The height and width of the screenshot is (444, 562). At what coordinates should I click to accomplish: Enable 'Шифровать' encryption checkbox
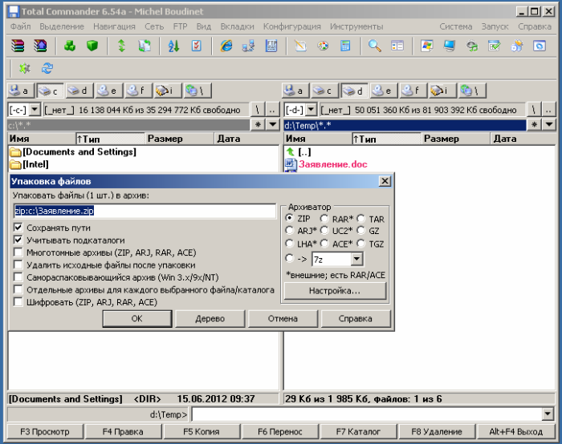click(18, 302)
